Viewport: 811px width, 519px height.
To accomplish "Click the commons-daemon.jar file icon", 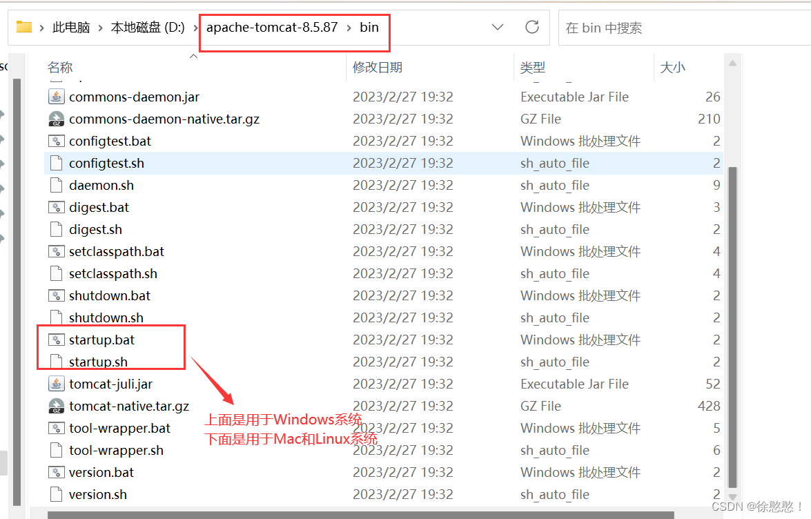I will [x=56, y=97].
